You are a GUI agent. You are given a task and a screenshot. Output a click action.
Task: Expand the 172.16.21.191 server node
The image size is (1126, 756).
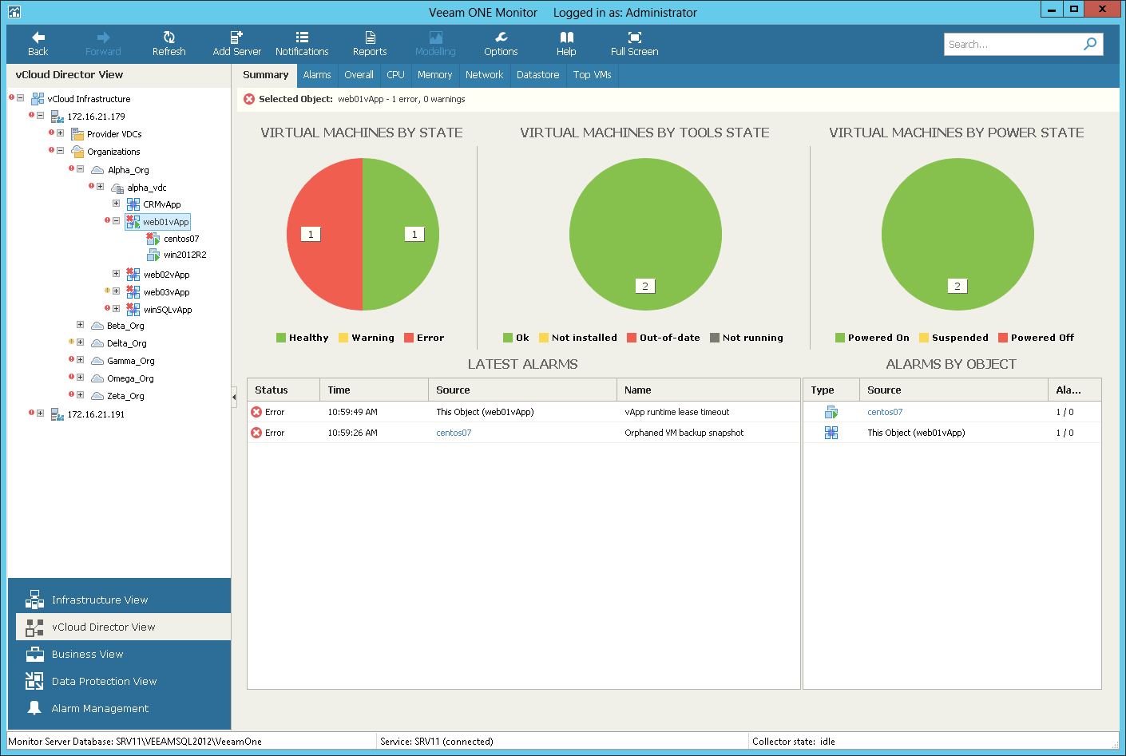coord(40,414)
